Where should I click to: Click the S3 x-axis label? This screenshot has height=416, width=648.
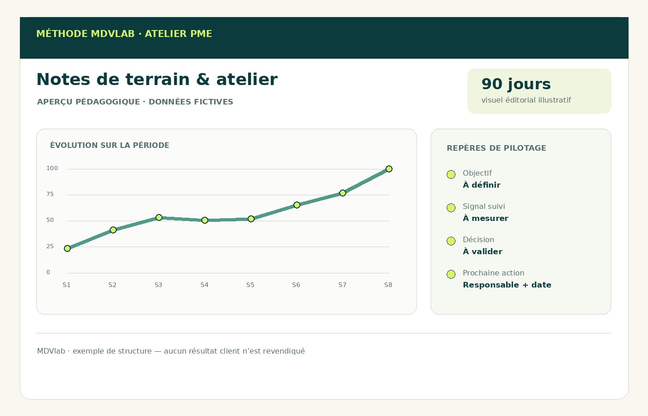158,285
